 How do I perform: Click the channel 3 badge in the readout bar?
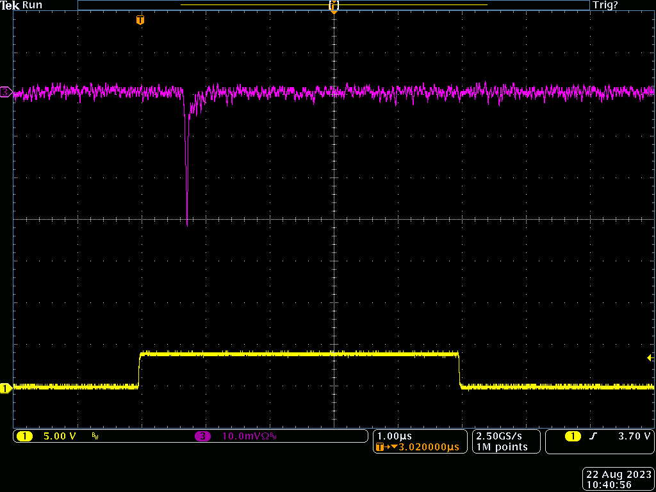point(203,437)
